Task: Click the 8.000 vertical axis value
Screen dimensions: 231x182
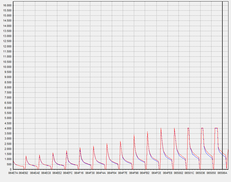Action: (8, 88)
